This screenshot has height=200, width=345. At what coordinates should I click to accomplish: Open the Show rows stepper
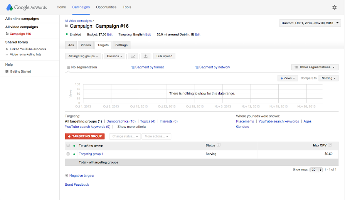pos(316,169)
